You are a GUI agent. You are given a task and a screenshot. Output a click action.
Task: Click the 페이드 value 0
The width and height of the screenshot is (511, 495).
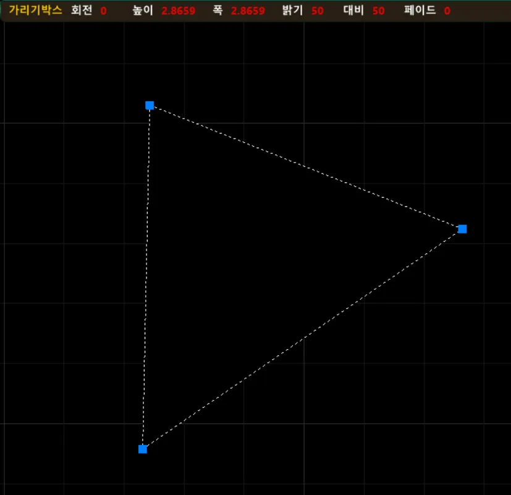447,11
